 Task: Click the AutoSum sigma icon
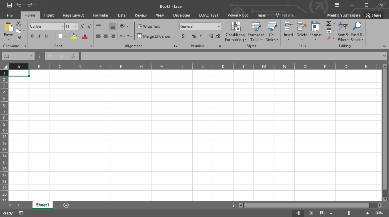329,24
